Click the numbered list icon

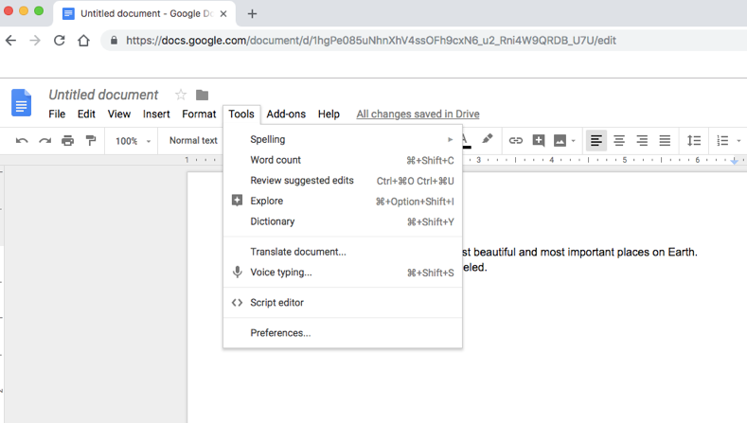(722, 140)
